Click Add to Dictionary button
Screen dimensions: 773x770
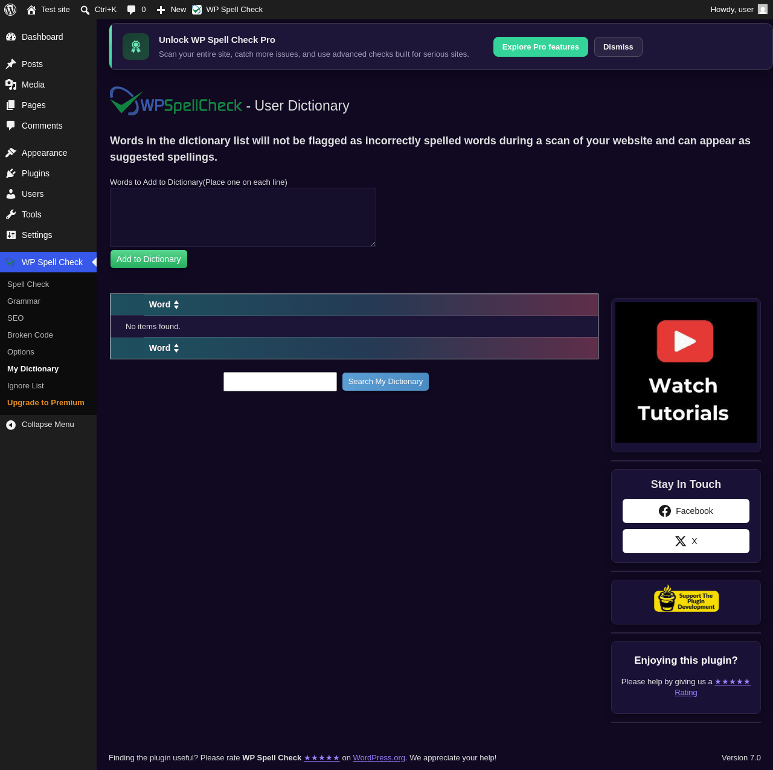pos(149,259)
